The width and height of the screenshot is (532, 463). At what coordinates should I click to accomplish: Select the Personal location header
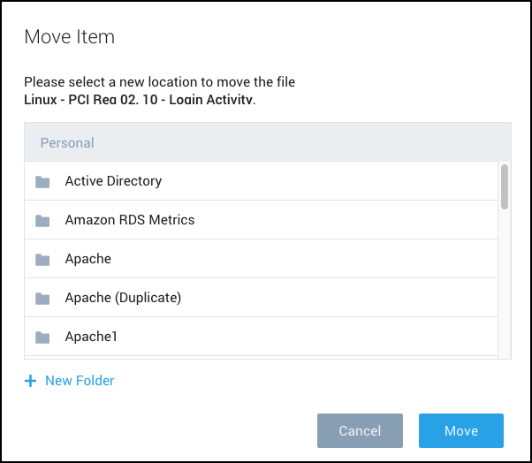67,142
